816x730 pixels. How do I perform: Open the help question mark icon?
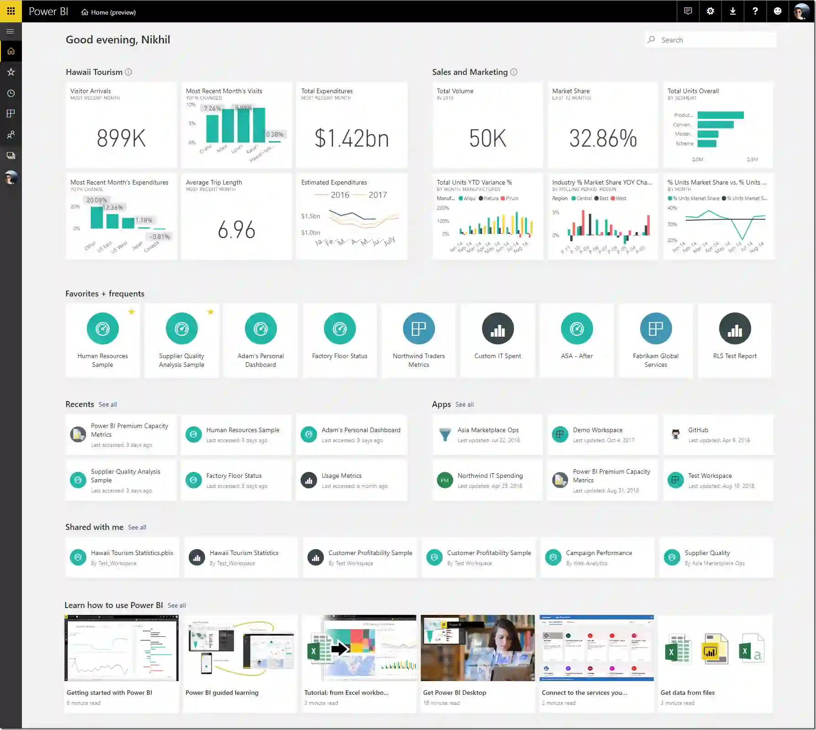tap(755, 11)
